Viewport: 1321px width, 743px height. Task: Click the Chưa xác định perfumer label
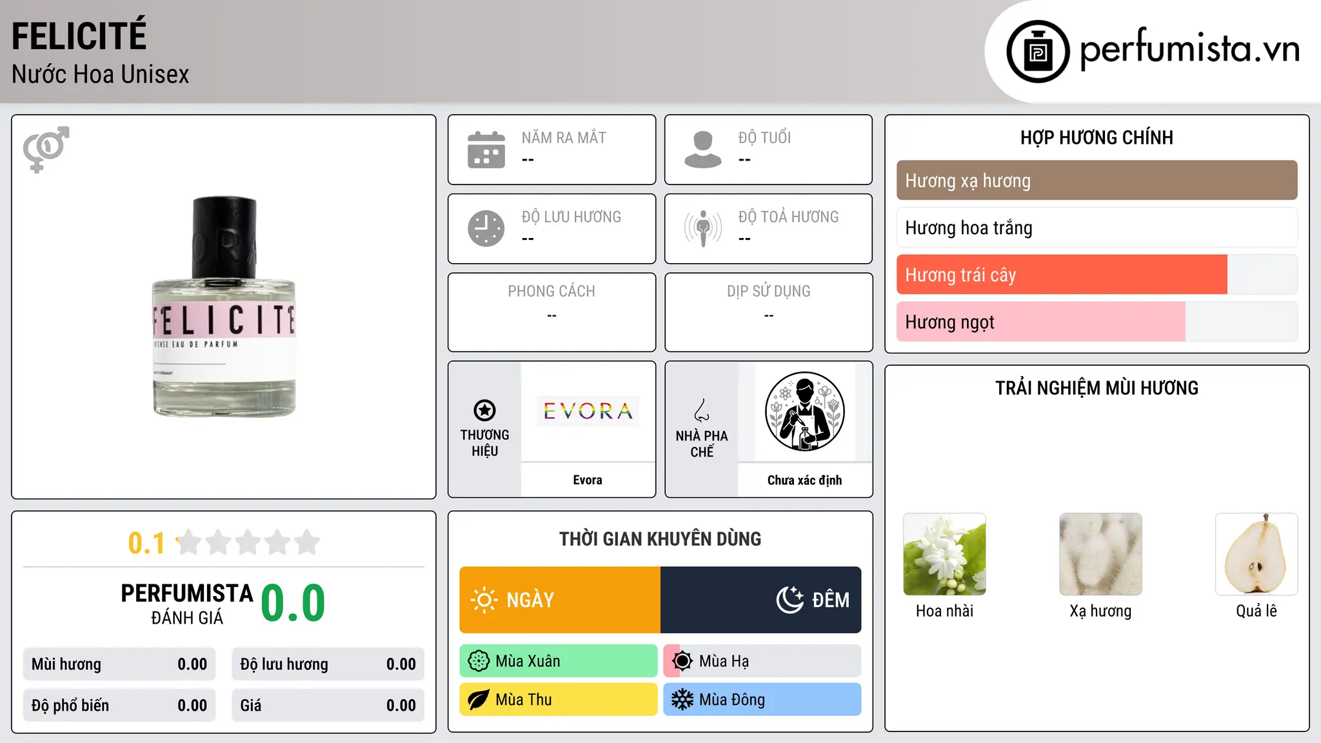[x=804, y=480]
